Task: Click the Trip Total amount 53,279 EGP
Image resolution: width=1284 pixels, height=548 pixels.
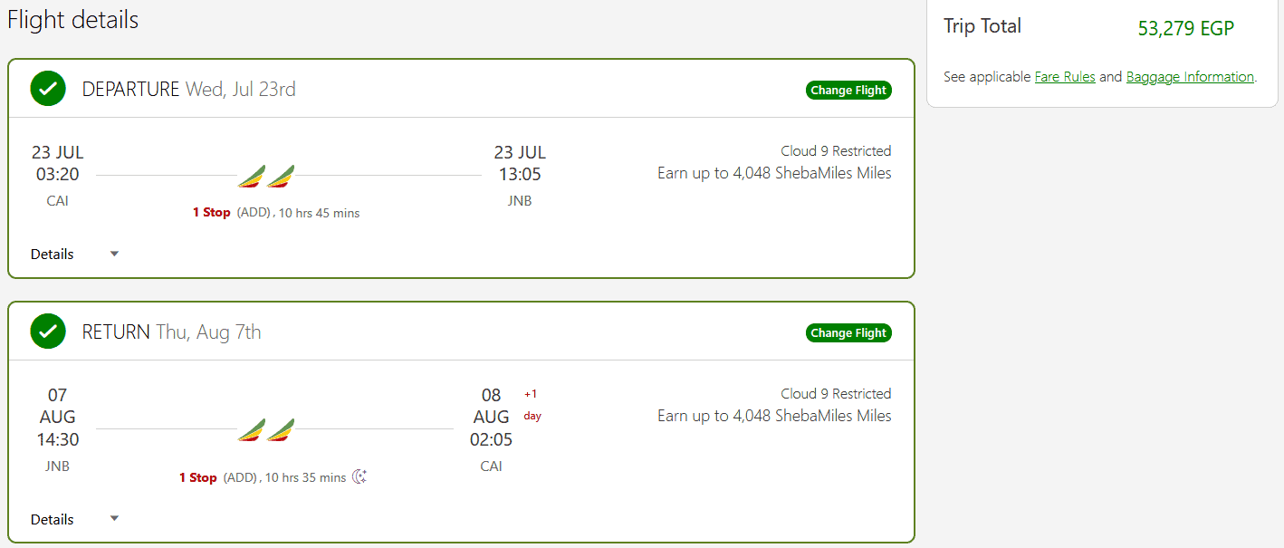Action: (x=1185, y=28)
